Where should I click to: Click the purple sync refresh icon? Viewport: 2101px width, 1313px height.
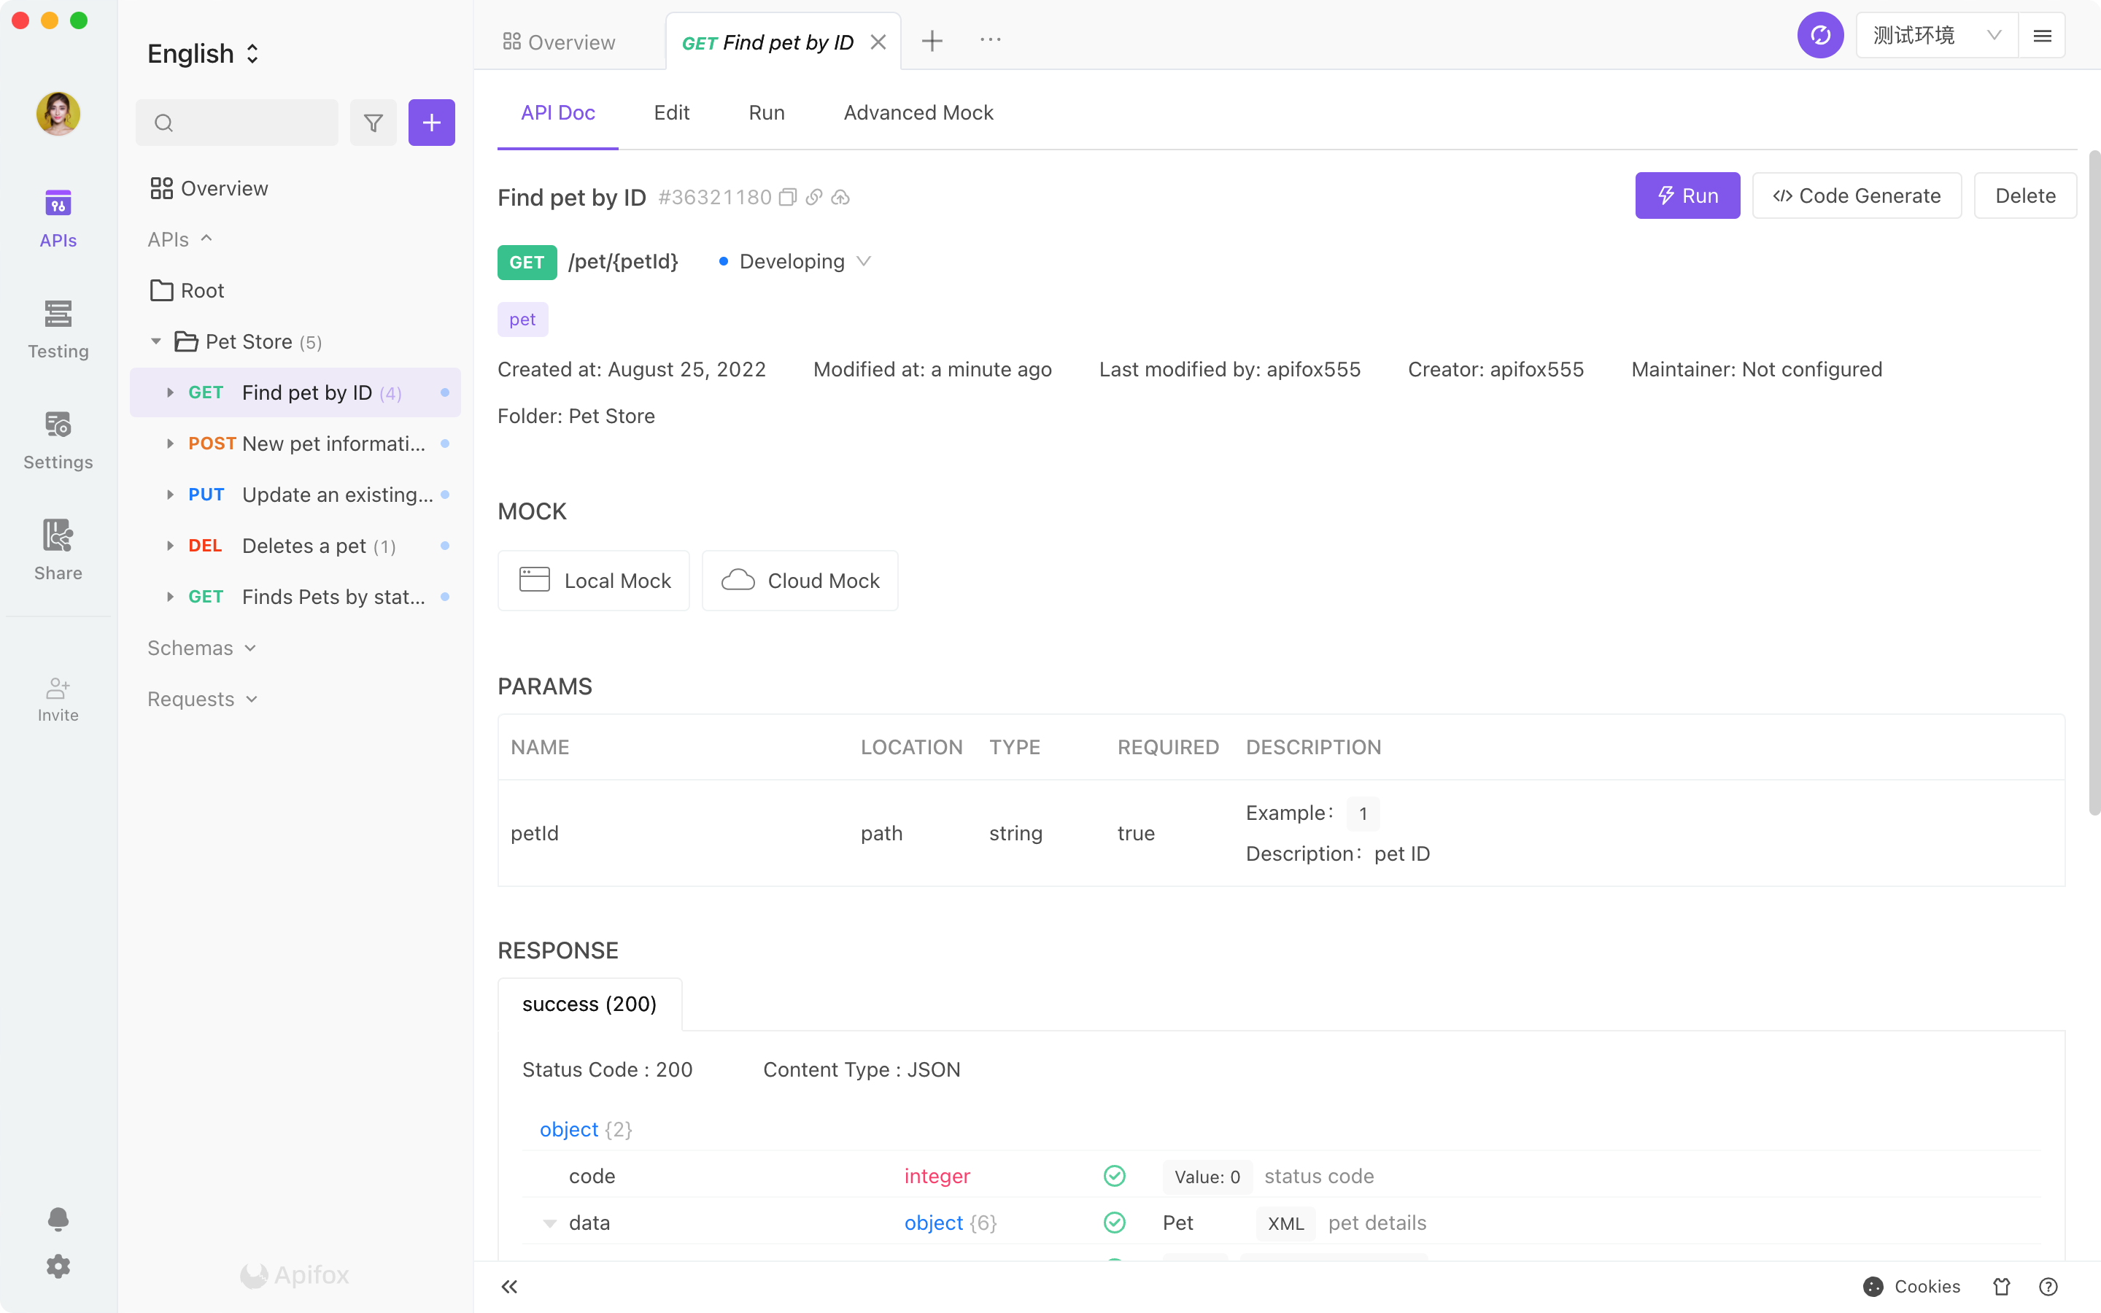[x=1819, y=36]
